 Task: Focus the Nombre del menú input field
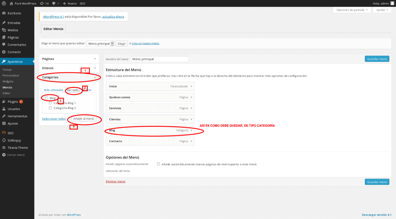click(x=159, y=59)
